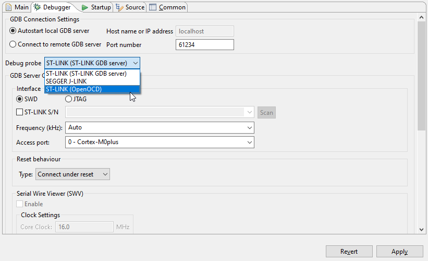Image resolution: width=428 pixels, height=261 pixels.
Task: Select Autostart local GDB server option
Action: [49, 31]
